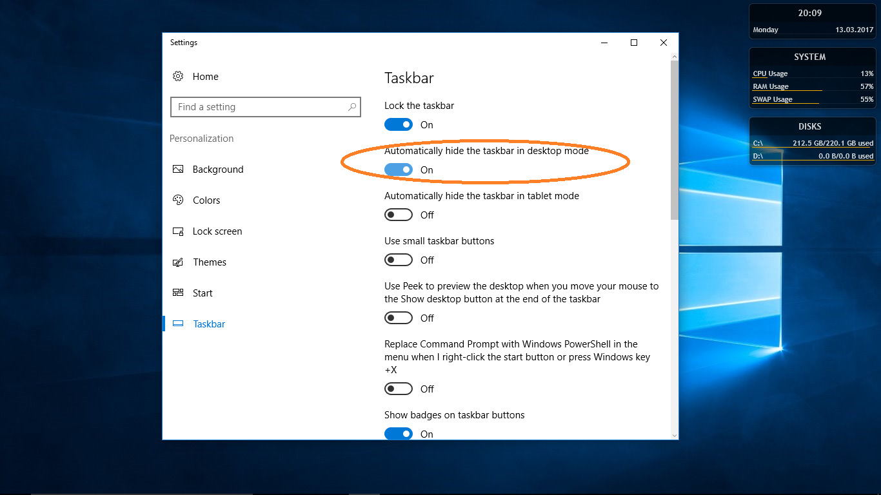881x495 pixels.
Task: Enable Peek to preview the desktop
Action: (x=399, y=318)
